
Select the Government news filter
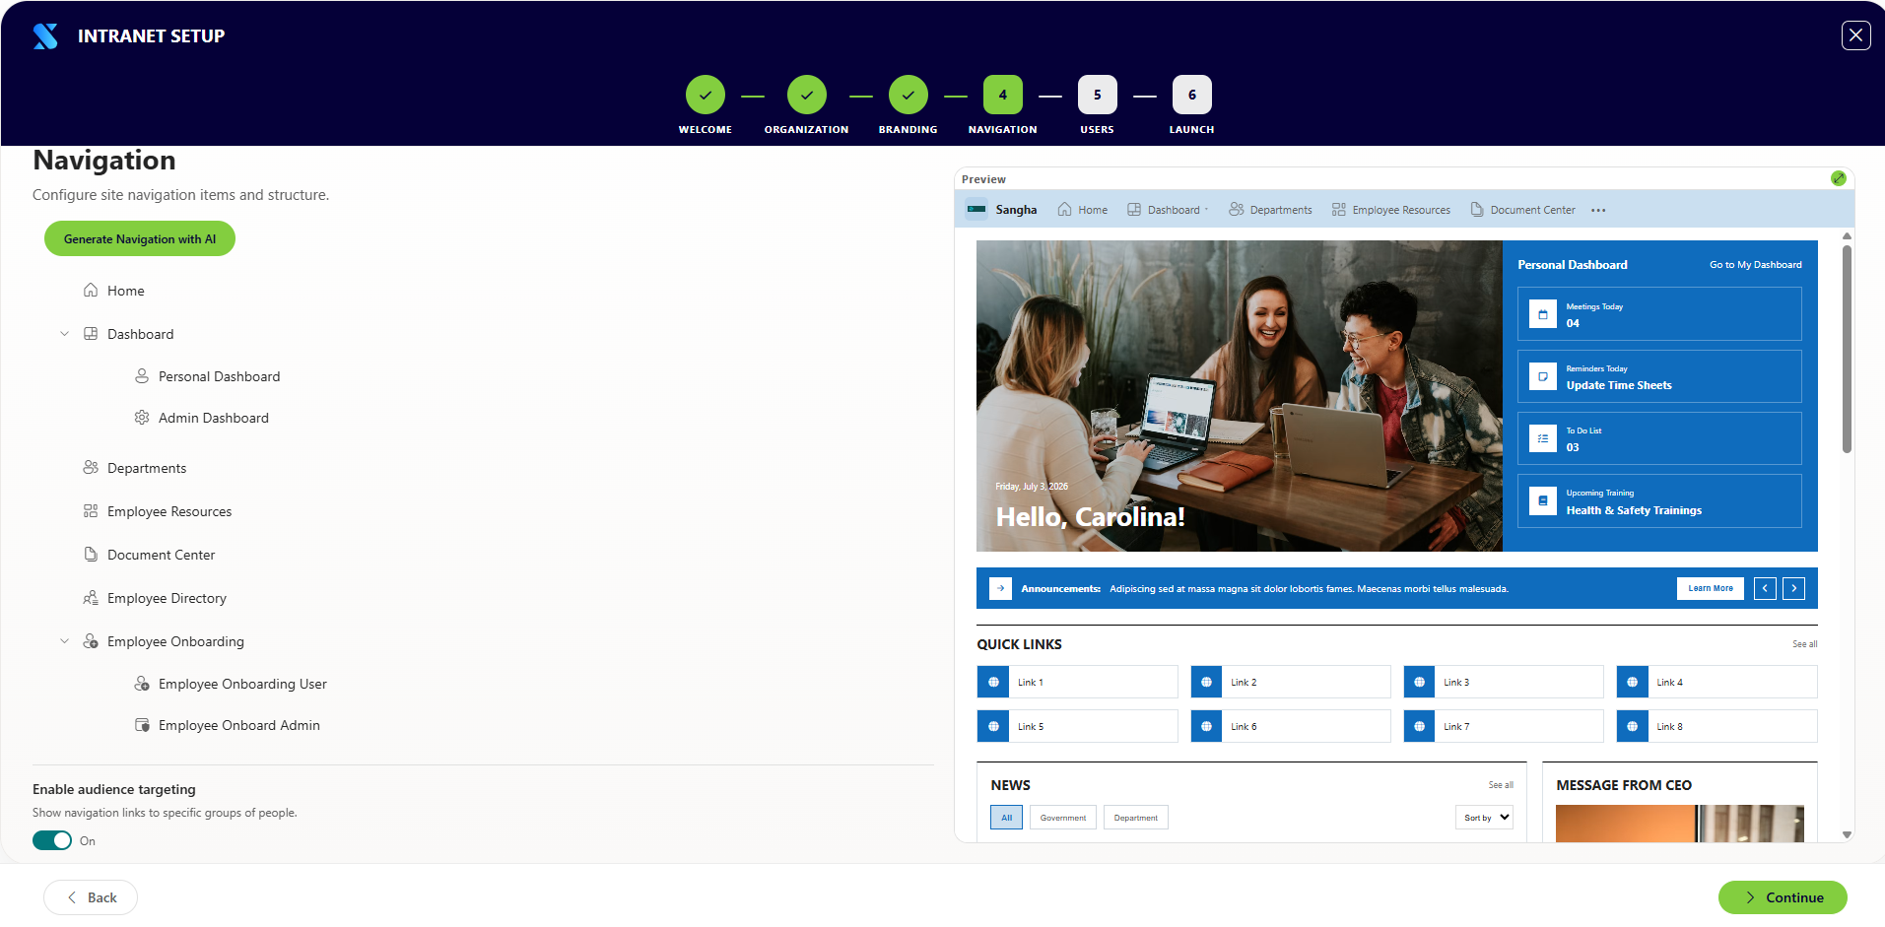tap(1063, 818)
